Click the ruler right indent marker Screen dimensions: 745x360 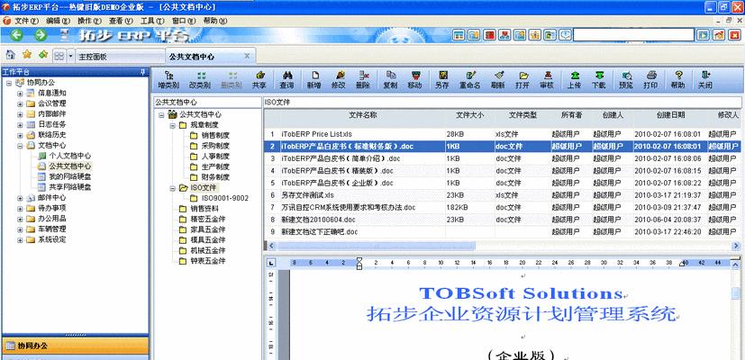[683, 264]
